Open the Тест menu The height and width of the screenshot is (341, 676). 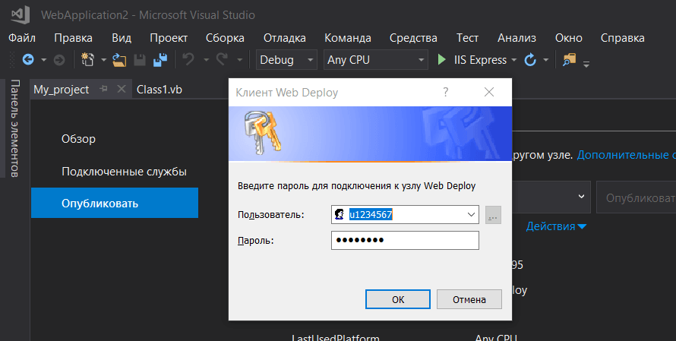pyautogui.click(x=467, y=38)
